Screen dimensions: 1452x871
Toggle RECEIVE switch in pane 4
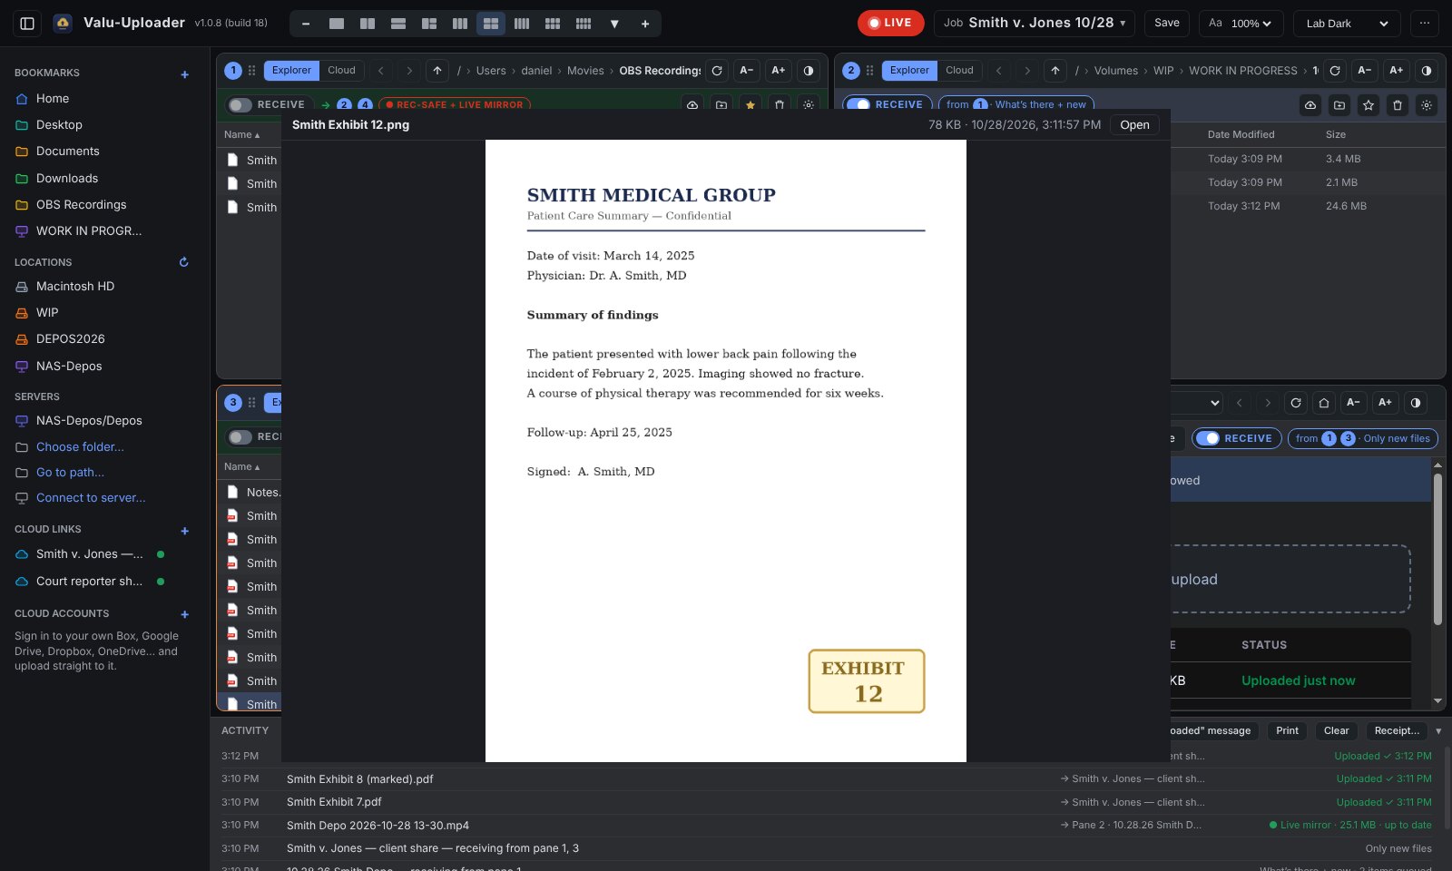point(1207,438)
